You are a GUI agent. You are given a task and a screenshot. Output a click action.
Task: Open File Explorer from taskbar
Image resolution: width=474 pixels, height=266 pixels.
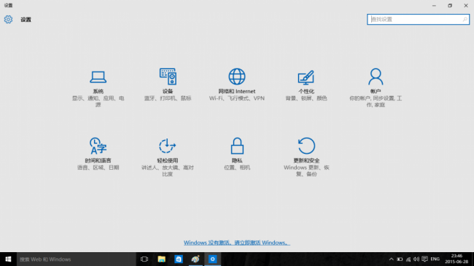(x=161, y=259)
